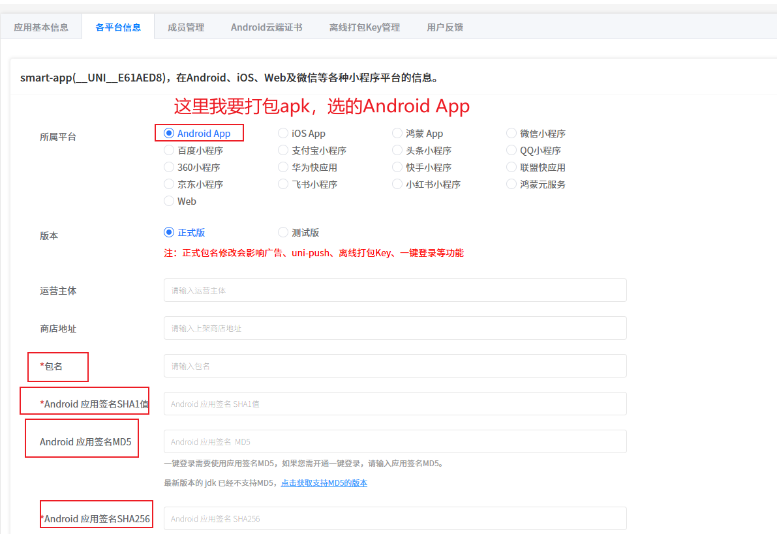Select the Web platform option
777x534 pixels.
tap(169, 201)
